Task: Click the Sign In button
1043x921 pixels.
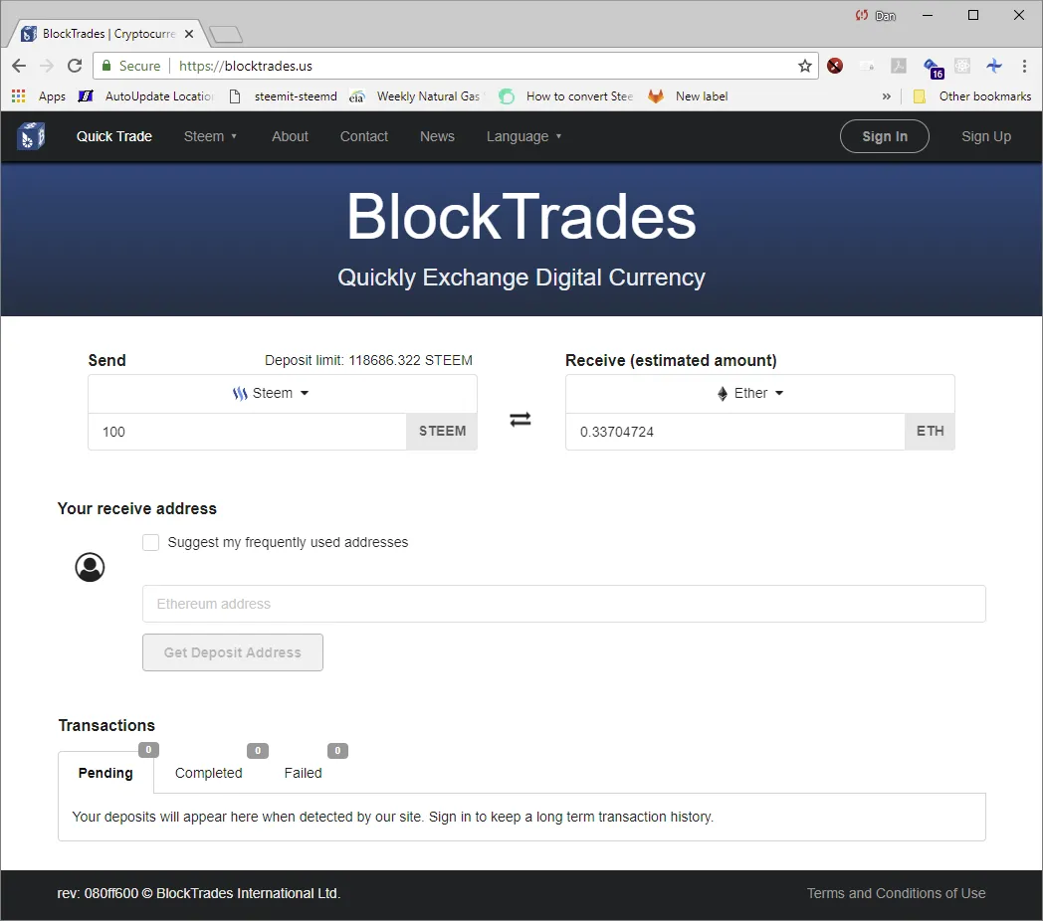Action: 884,136
